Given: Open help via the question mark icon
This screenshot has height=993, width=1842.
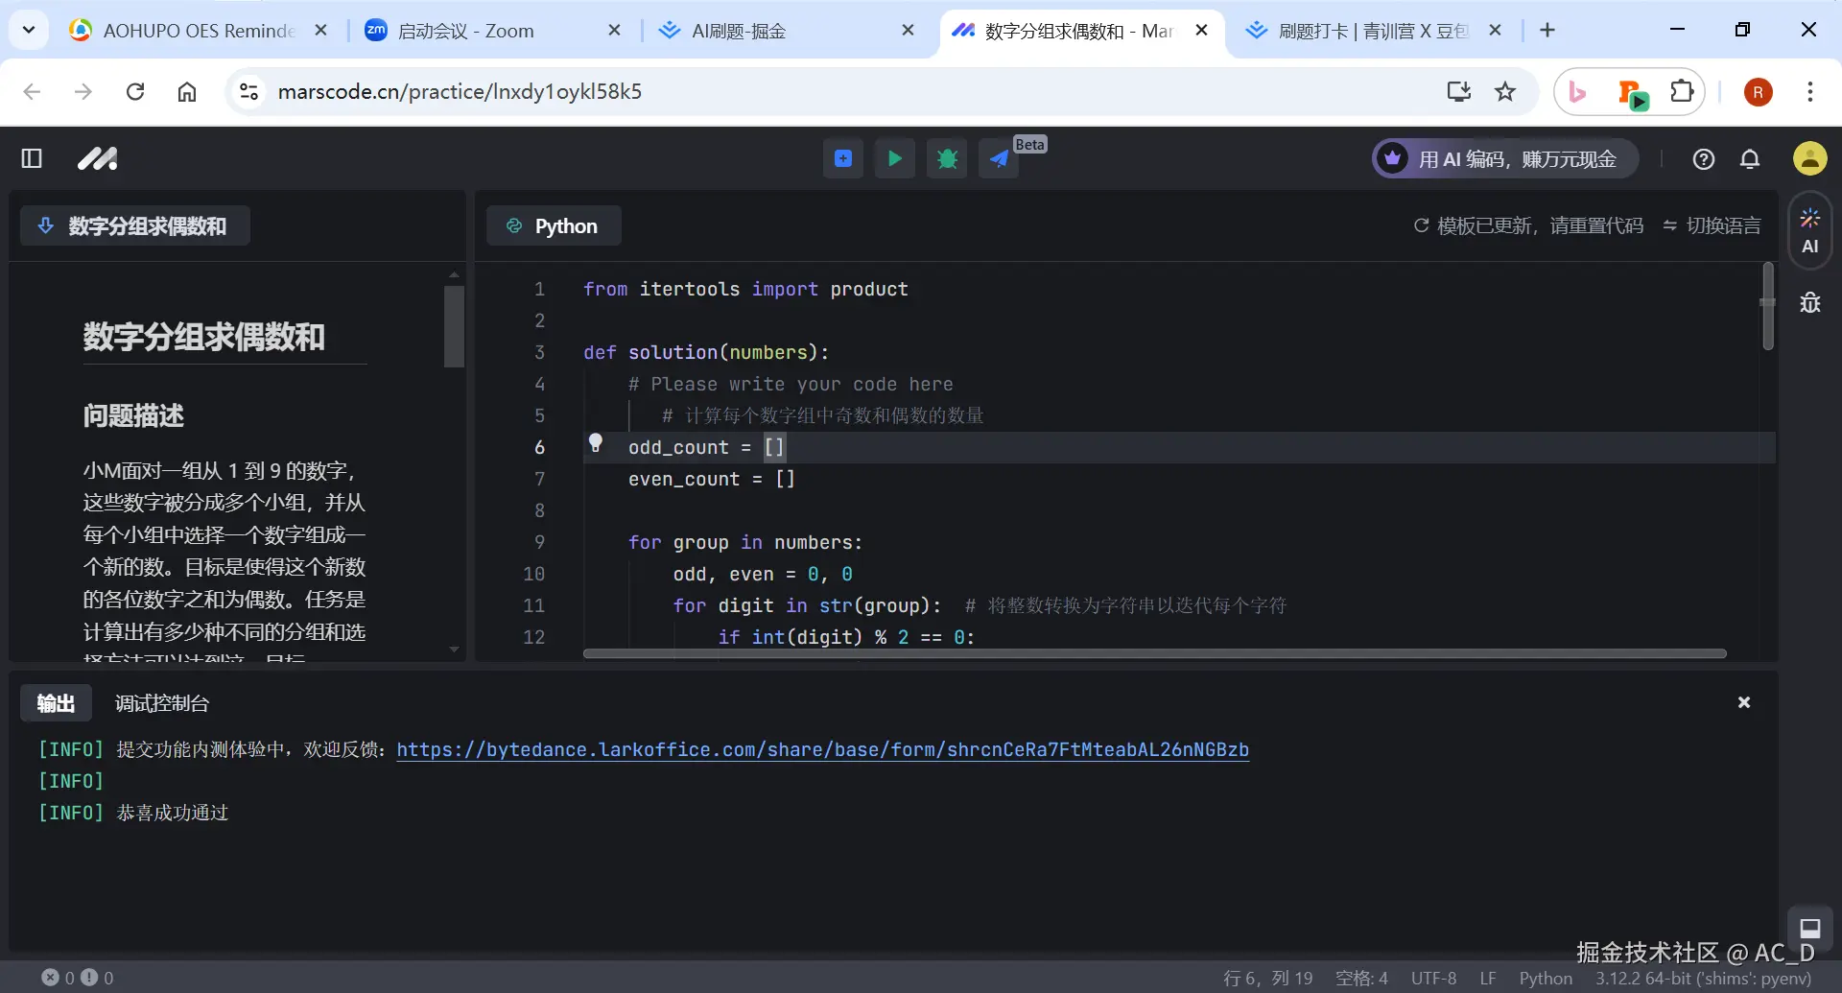Looking at the screenshot, I should (1703, 158).
